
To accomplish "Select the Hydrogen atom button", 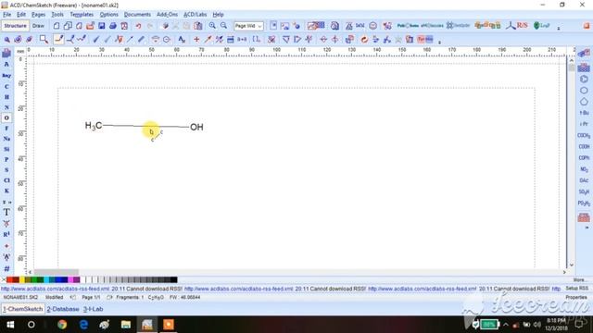I will 6,97.
